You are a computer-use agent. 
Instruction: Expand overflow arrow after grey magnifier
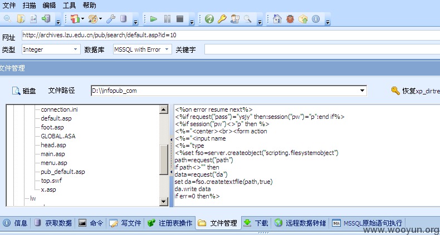click(260, 22)
